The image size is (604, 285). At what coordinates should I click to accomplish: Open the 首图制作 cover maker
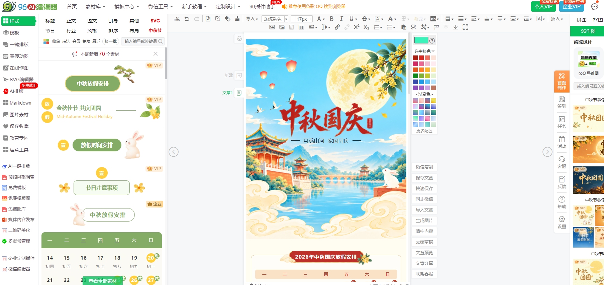click(x=562, y=81)
